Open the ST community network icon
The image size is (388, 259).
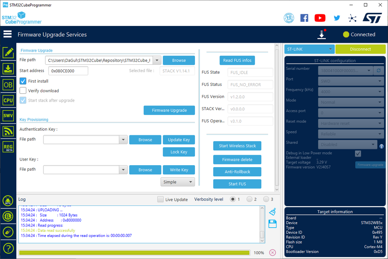pyautogui.click(x=352, y=18)
